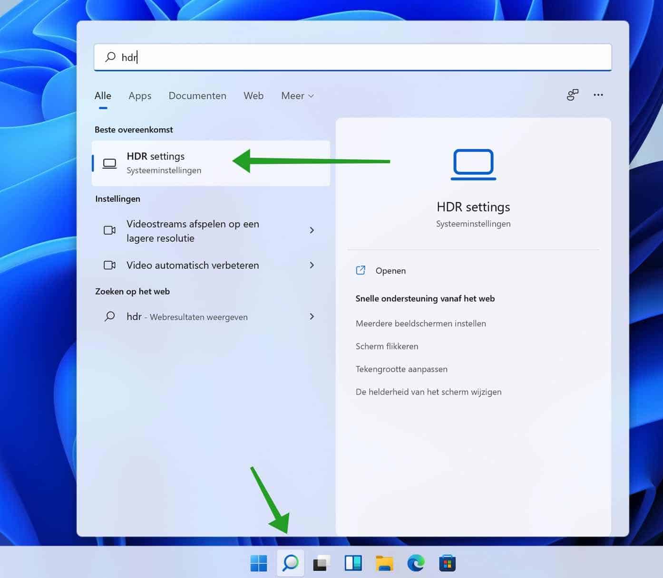663x578 pixels.
Task: Click Openen in the preview pane
Action: [390, 271]
